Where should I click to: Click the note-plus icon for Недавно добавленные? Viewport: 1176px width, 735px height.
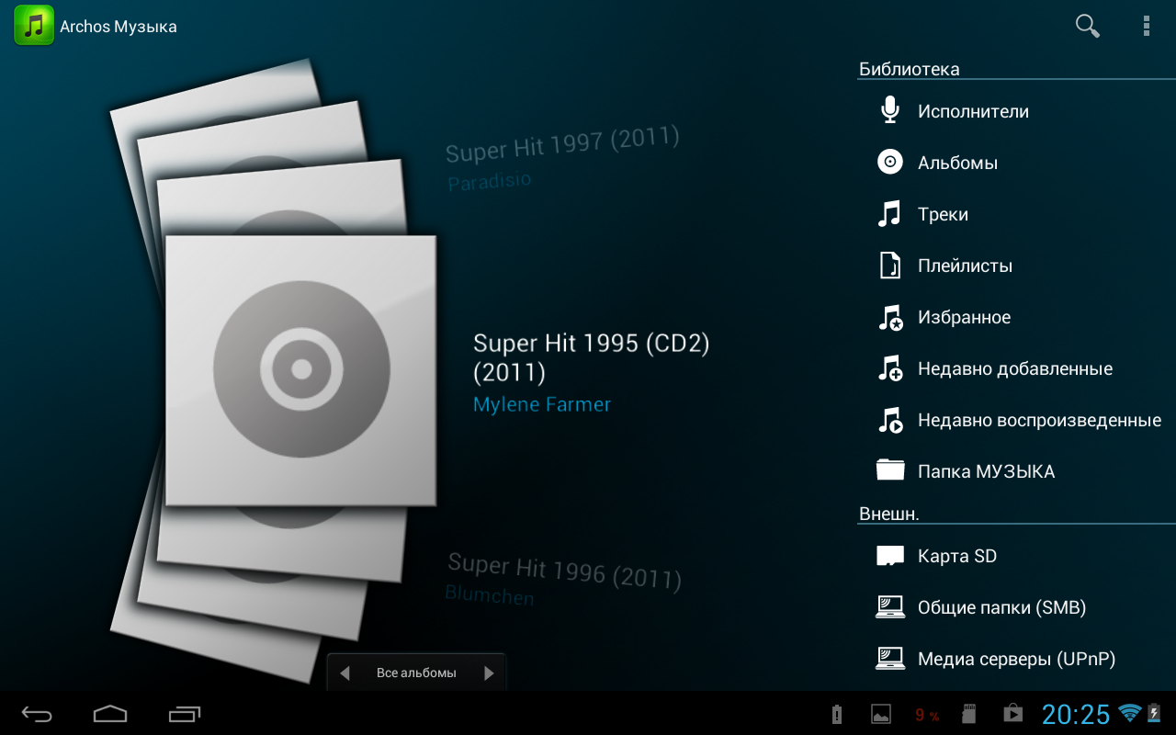[890, 368]
